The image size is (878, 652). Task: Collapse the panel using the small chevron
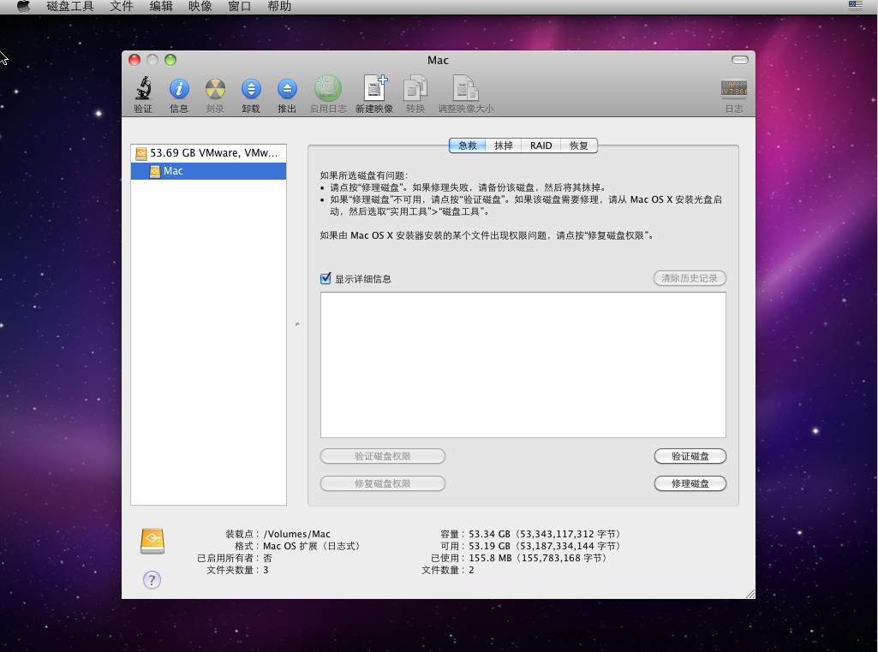coord(296,325)
